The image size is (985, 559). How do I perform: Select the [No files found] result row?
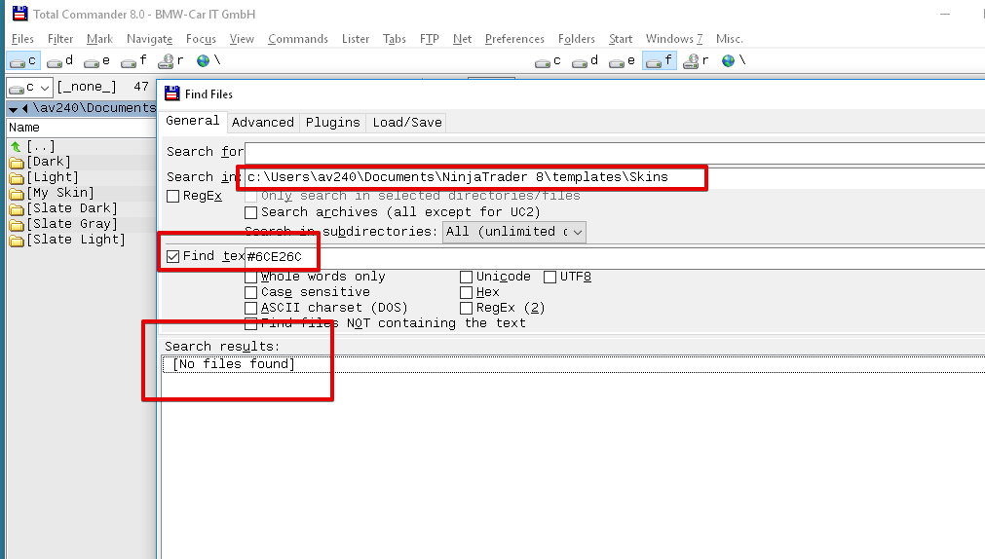click(x=574, y=364)
